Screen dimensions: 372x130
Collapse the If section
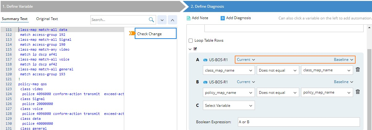point(190,49)
